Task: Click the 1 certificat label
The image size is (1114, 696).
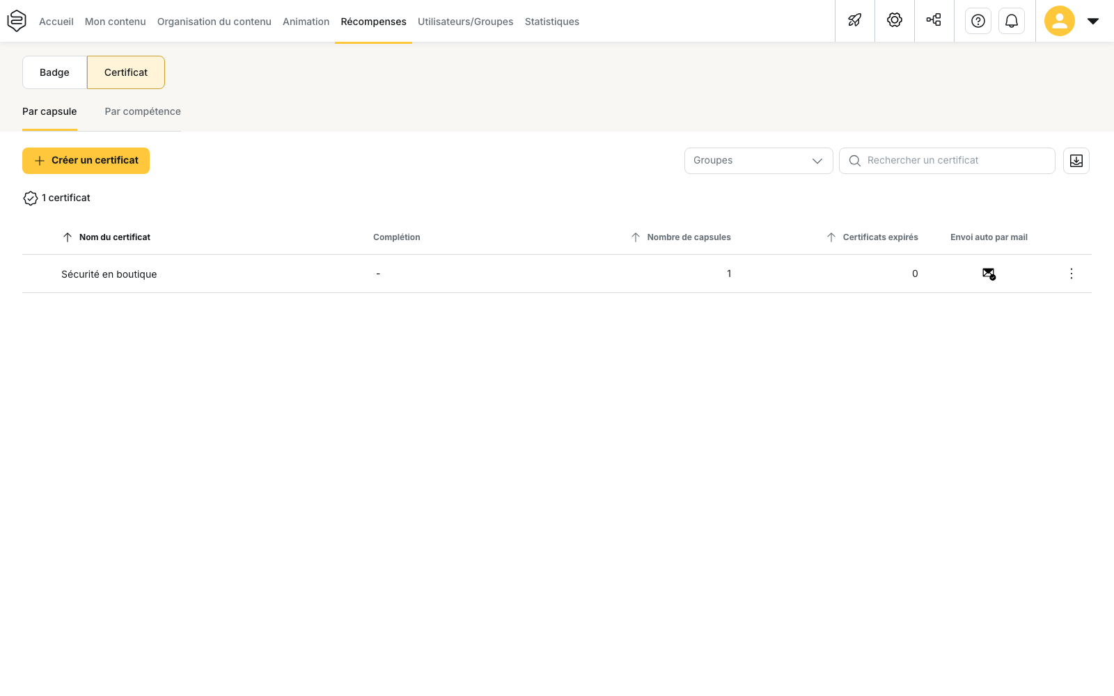Action: point(66,198)
